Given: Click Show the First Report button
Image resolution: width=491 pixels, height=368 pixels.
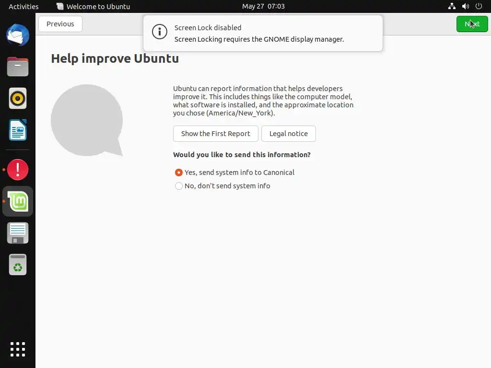Looking at the screenshot, I should pyautogui.click(x=216, y=134).
